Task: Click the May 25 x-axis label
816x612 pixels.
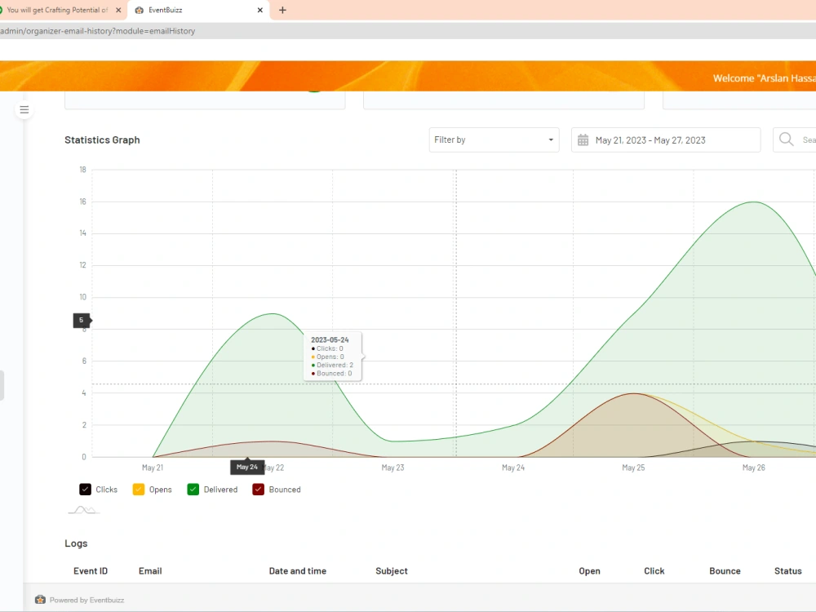Action: [633, 468]
